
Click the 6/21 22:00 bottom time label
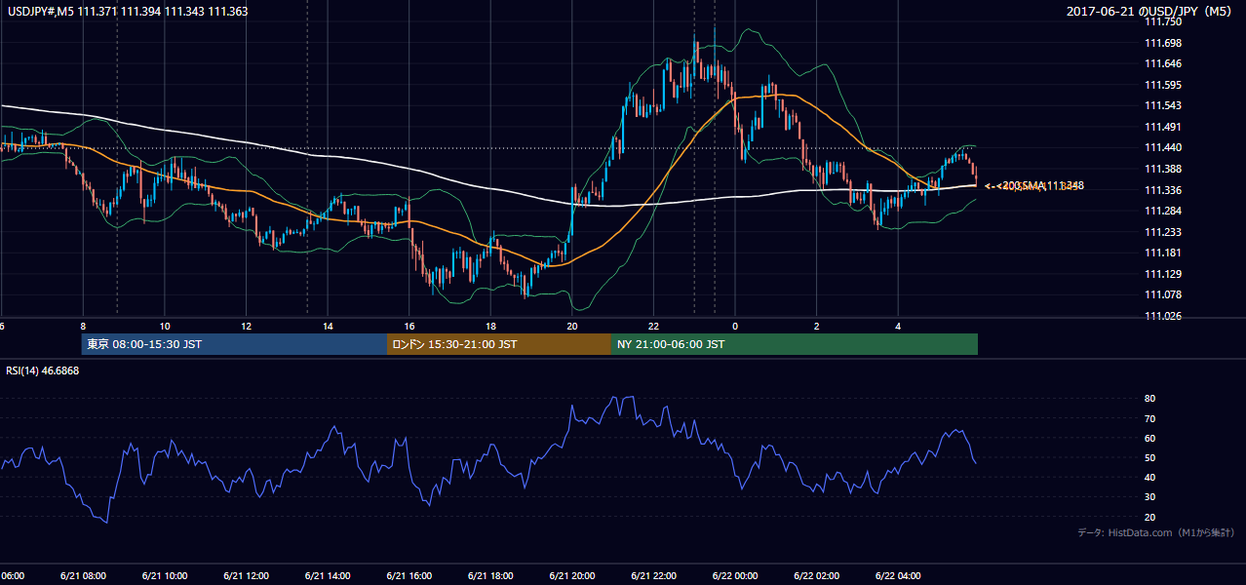tap(653, 575)
